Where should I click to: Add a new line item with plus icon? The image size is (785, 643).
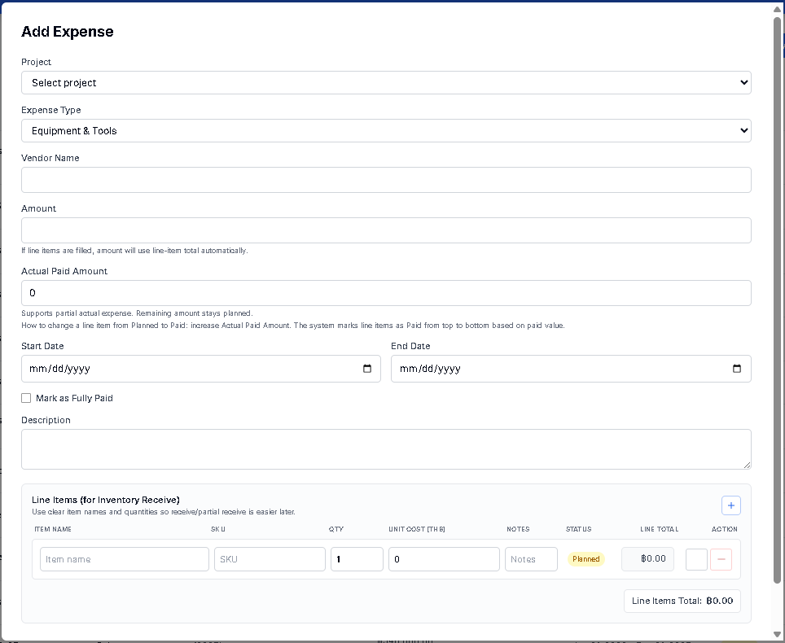click(x=730, y=505)
